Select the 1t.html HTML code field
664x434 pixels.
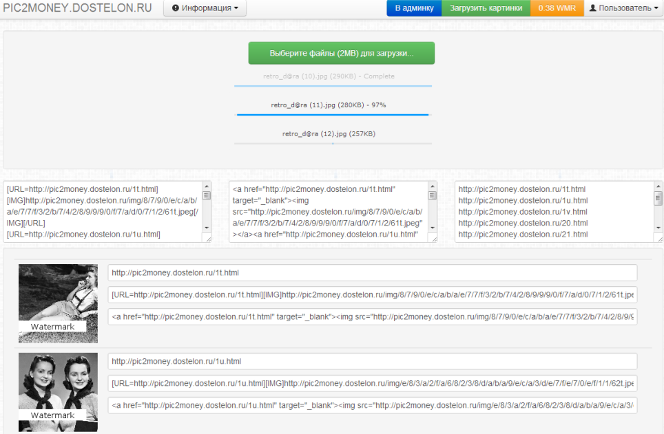(372, 317)
